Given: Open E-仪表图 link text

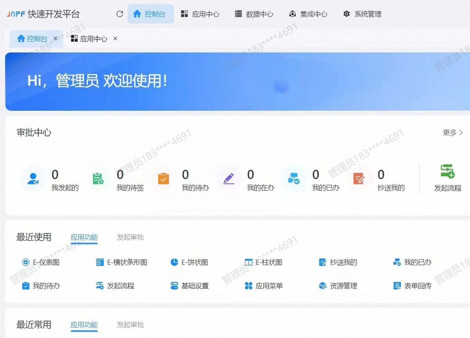Looking at the screenshot, I should [46, 262].
